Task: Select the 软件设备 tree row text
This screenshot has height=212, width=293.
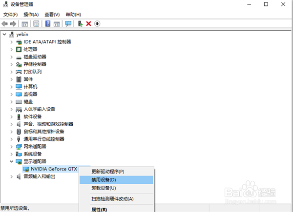Action: 33,116
